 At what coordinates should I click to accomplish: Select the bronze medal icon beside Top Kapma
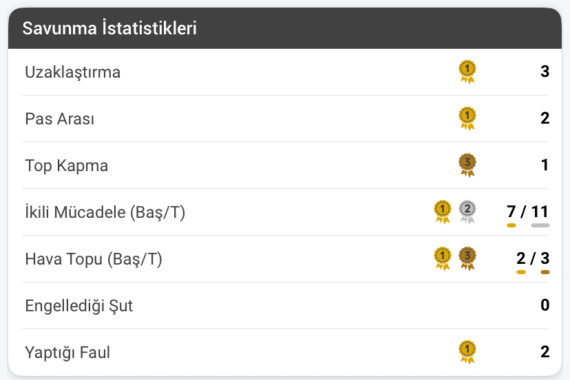click(x=467, y=165)
